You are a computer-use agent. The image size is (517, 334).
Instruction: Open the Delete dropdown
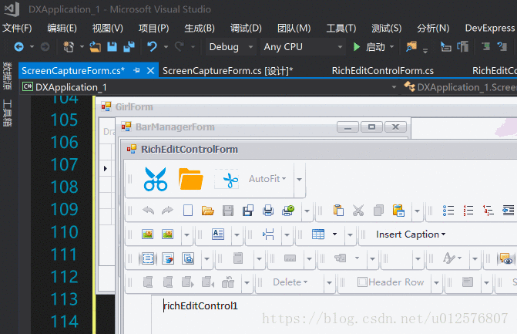[290, 282]
